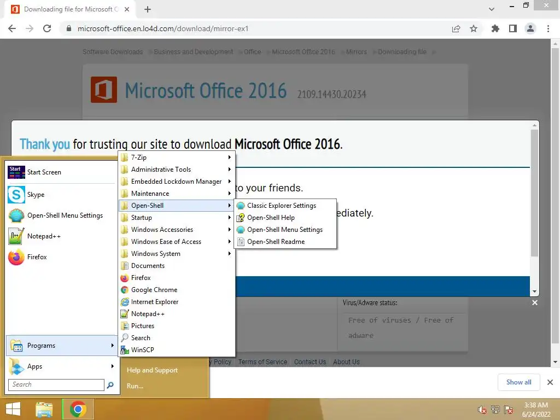
Task: Go back to previous page
Action: (x=12, y=28)
